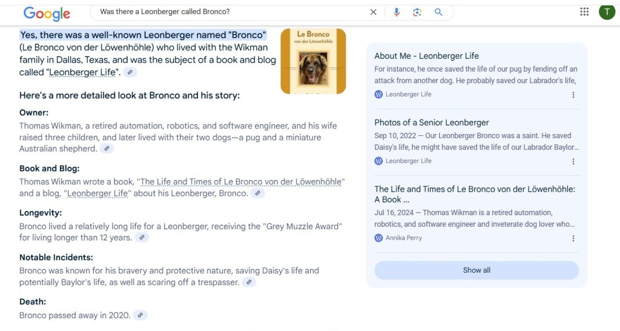The height and width of the screenshot is (331, 620).
Task: Click the source link icon after the Longevity paragraph
Action: click(142, 238)
